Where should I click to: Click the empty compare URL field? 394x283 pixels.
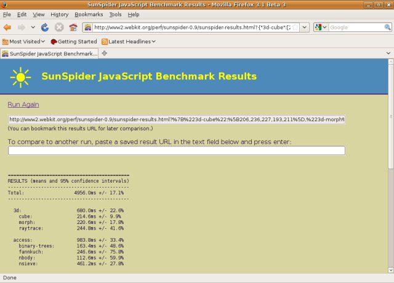coord(177,150)
